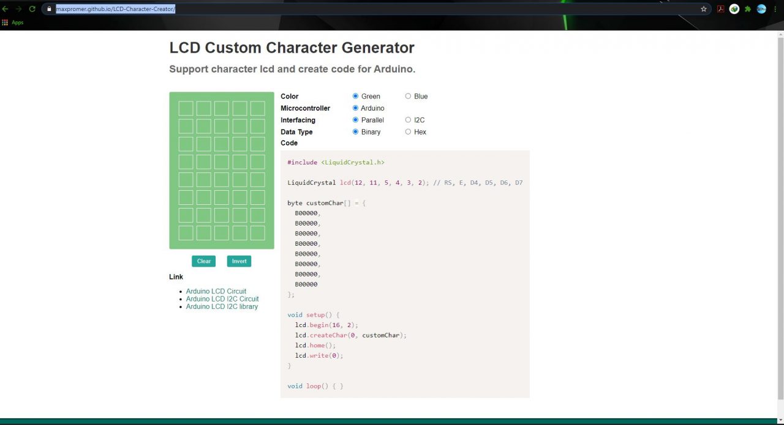
Task: Open the blue browser profile avatar
Action: point(761,9)
